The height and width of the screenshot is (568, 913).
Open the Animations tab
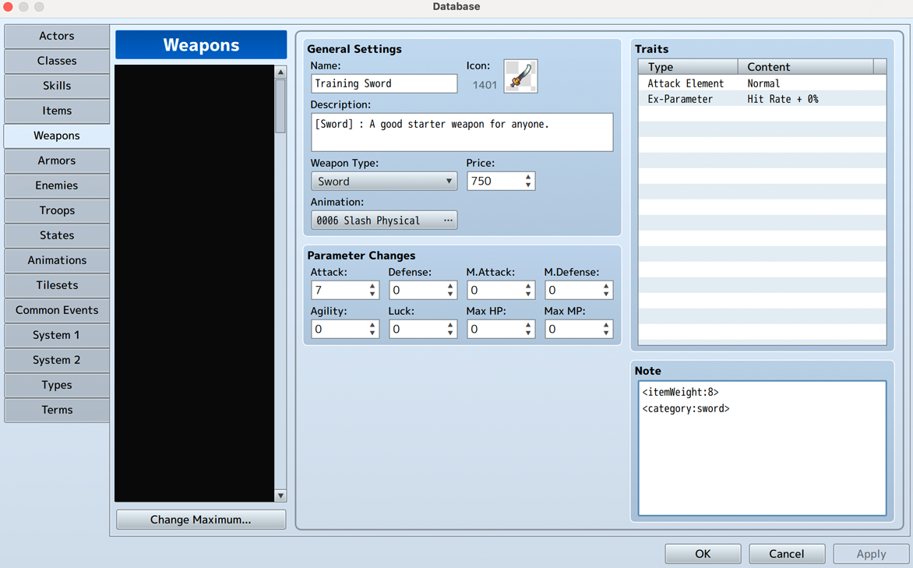[x=57, y=260]
